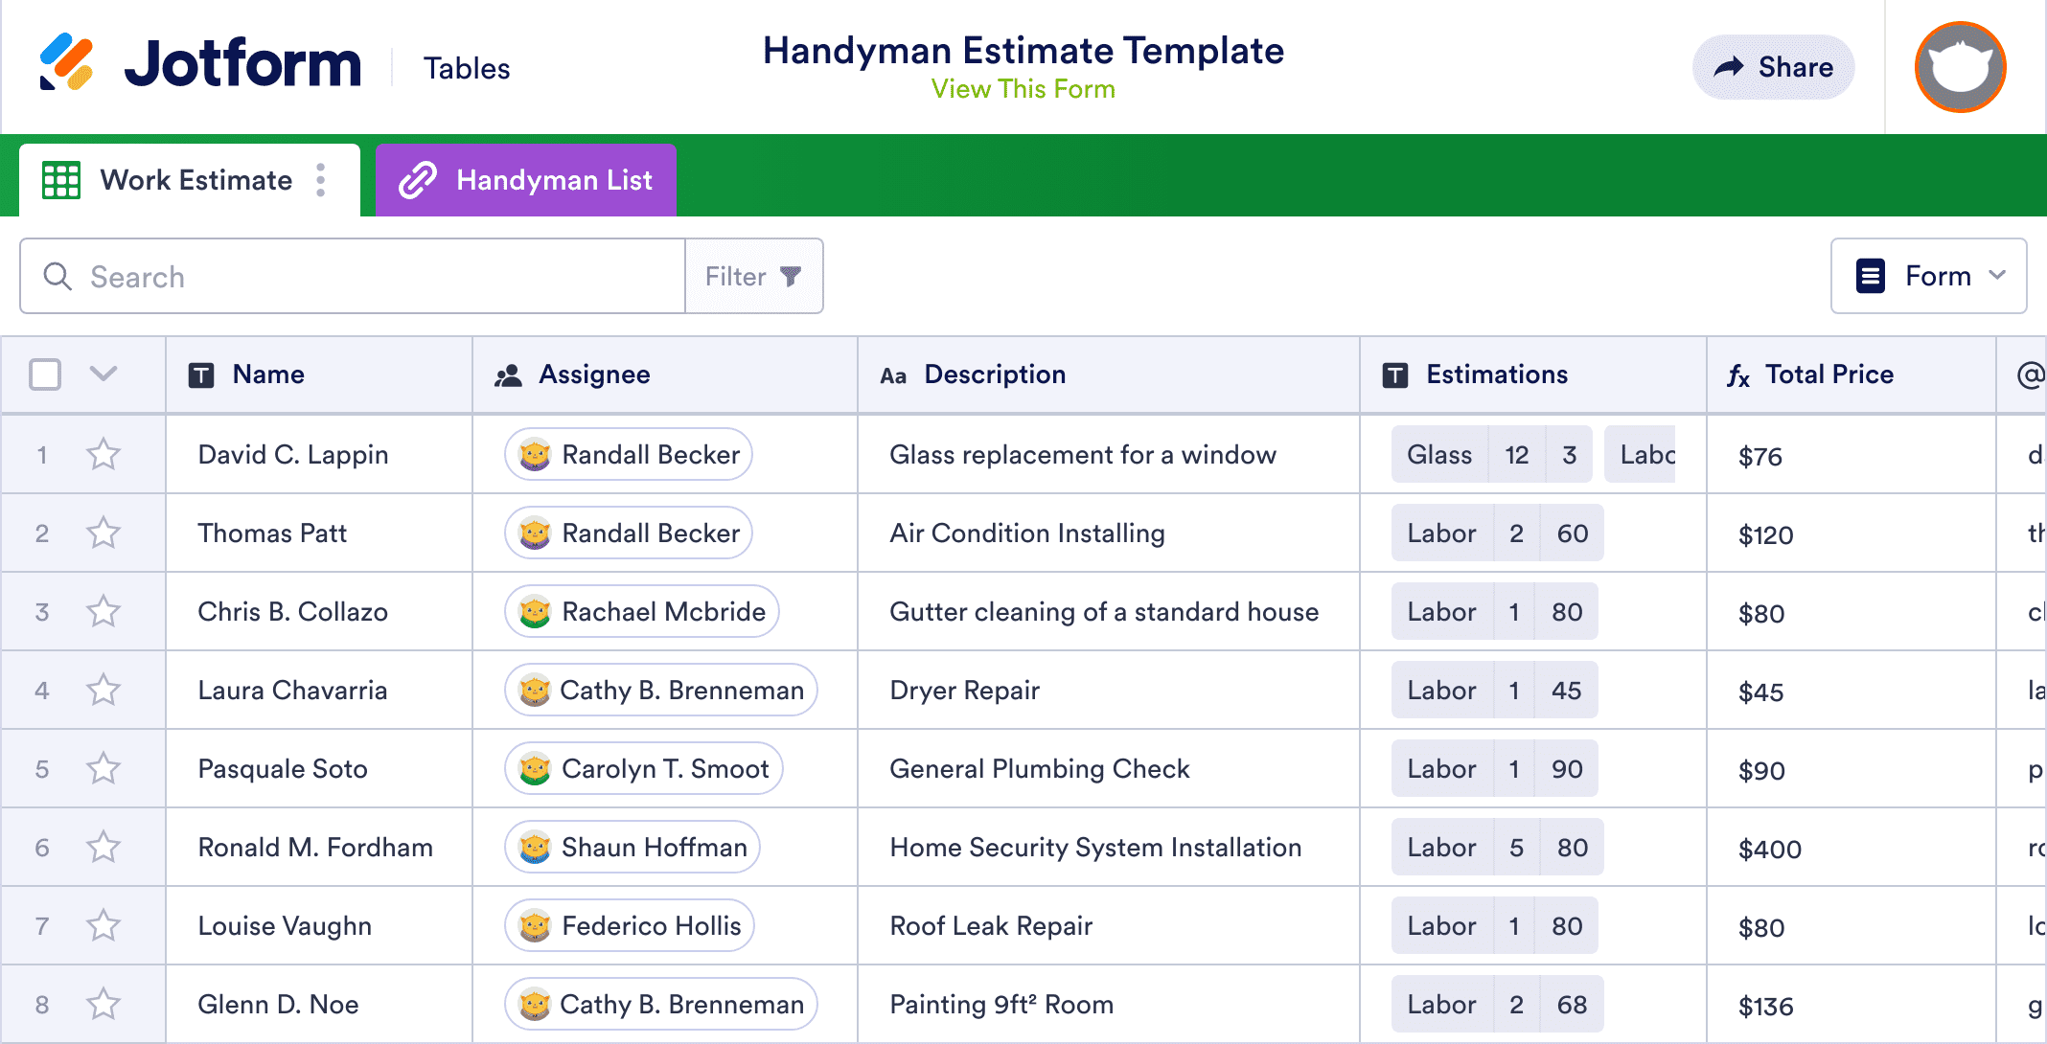Open the Form view dropdown

point(1928,276)
